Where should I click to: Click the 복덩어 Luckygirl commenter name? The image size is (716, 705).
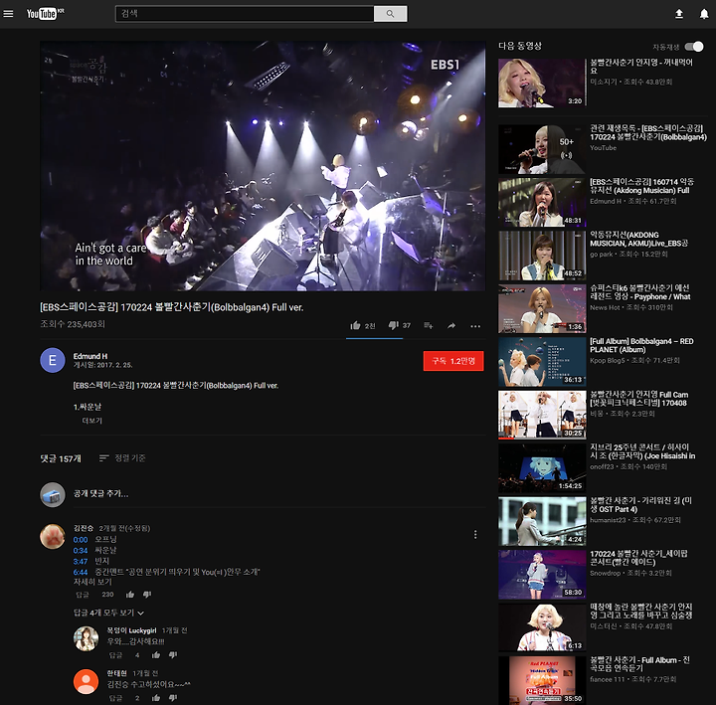[x=131, y=630]
